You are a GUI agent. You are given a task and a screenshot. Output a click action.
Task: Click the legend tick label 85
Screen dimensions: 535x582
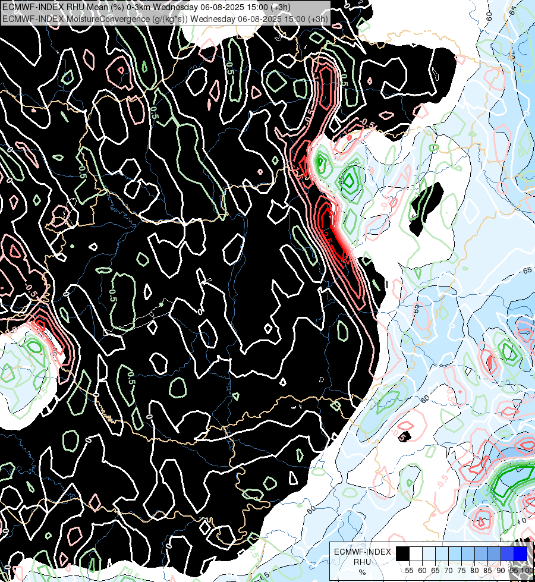(487, 571)
